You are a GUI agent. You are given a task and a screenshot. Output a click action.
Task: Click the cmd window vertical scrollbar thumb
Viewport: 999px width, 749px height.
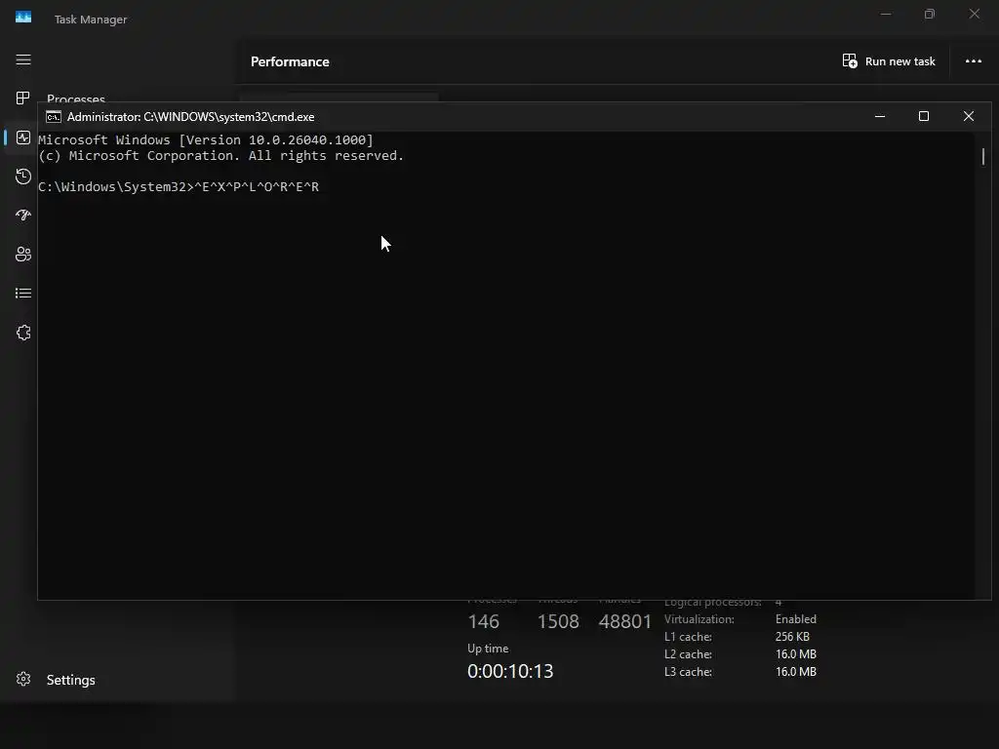tap(983, 156)
